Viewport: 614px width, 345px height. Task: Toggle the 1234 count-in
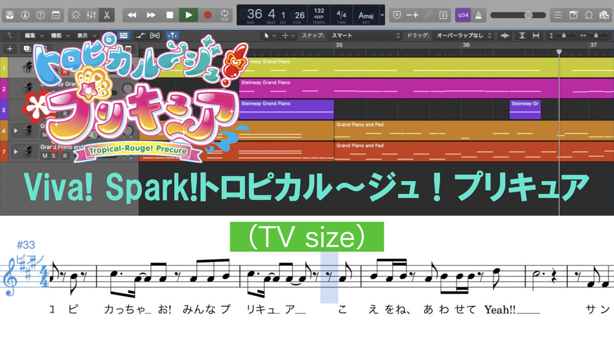pyautogui.click(x=463, y=15)
